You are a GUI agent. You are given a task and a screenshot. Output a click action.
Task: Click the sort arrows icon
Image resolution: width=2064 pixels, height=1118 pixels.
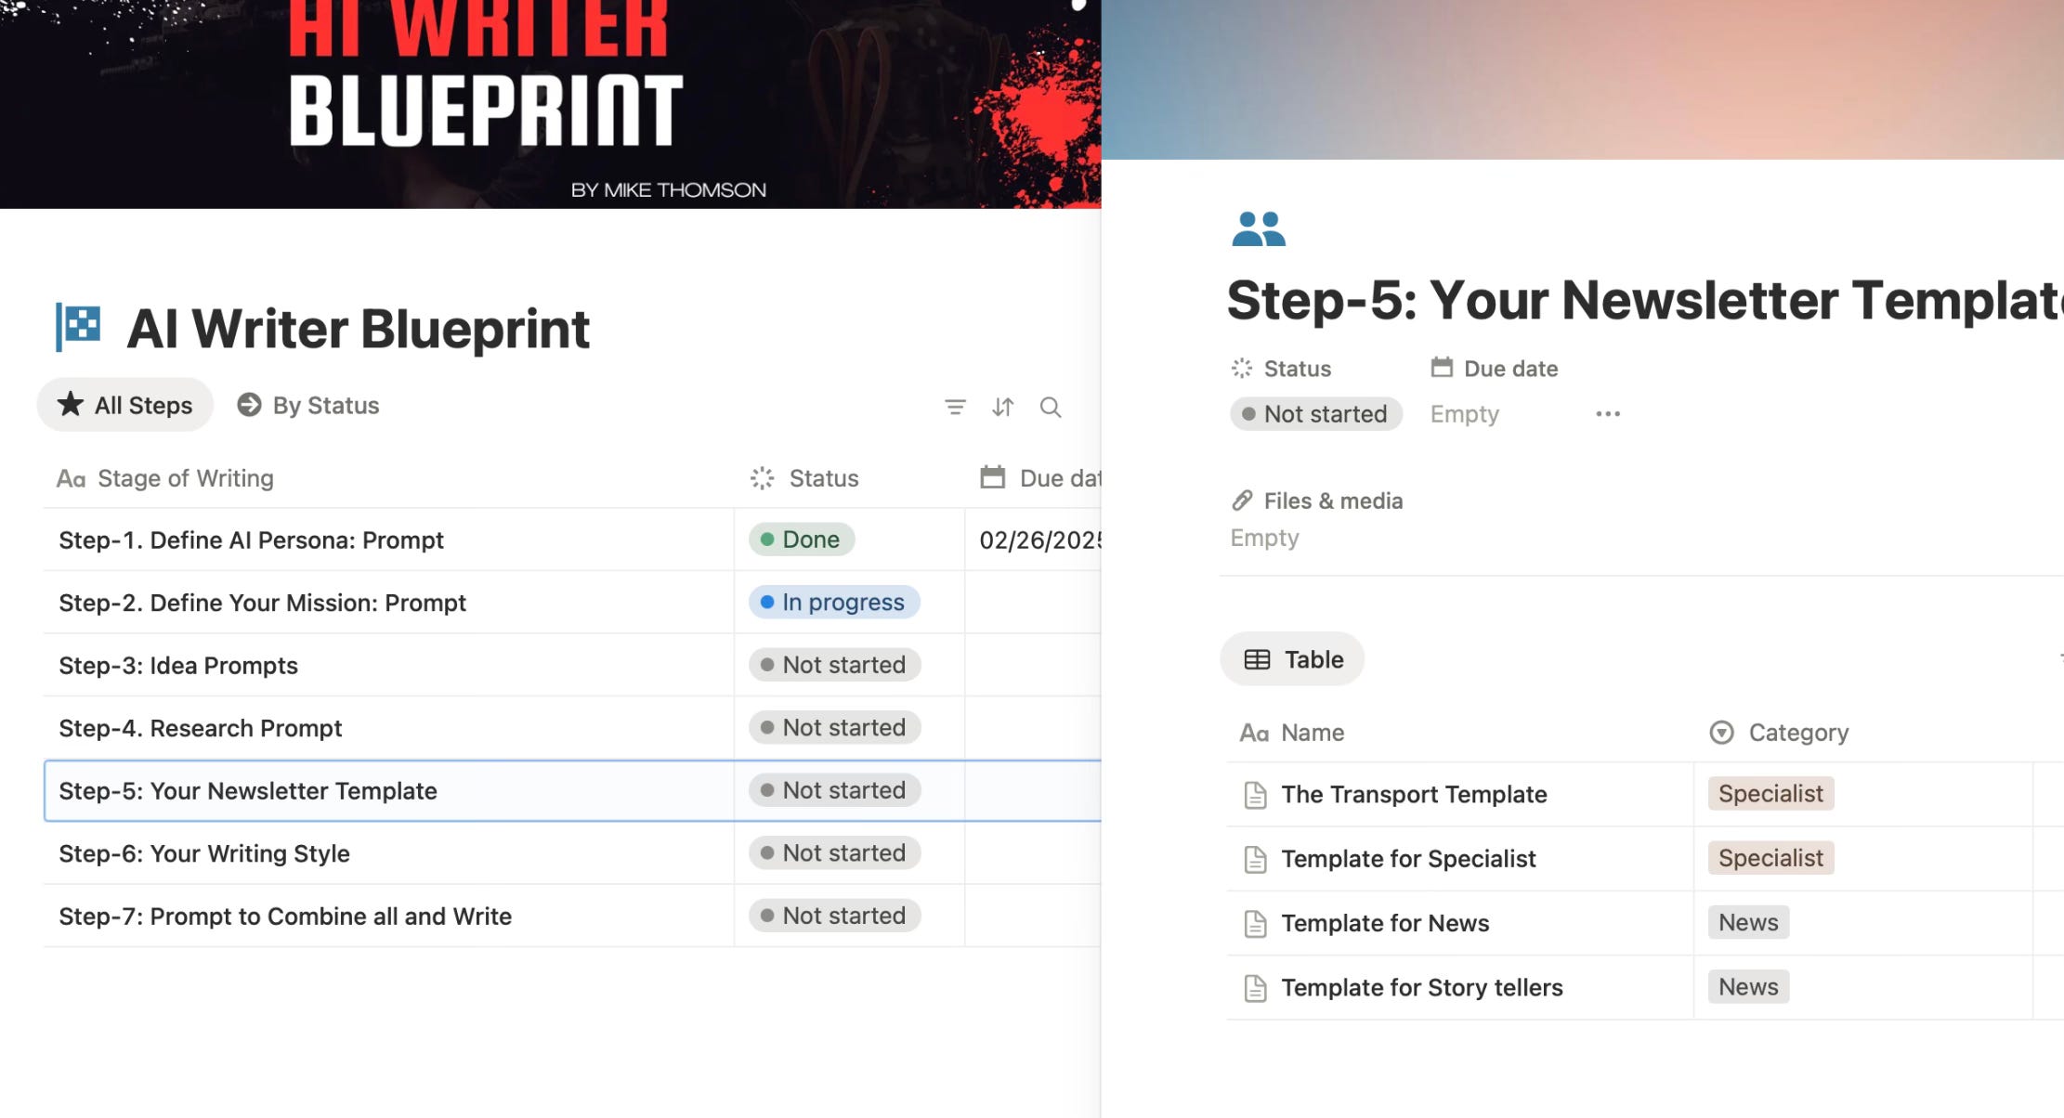click(x=1002, y=407)
